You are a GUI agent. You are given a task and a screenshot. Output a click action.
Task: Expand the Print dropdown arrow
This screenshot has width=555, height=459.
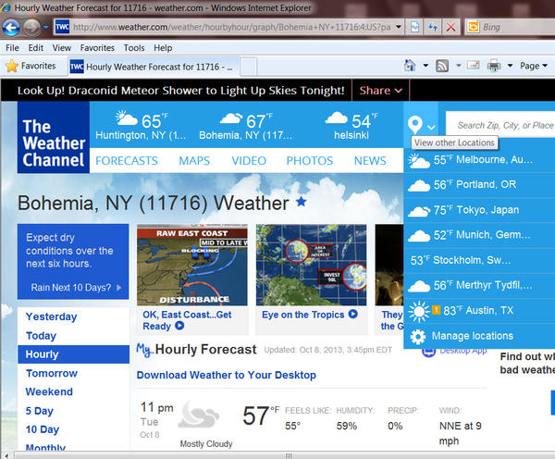pos(510,66)
